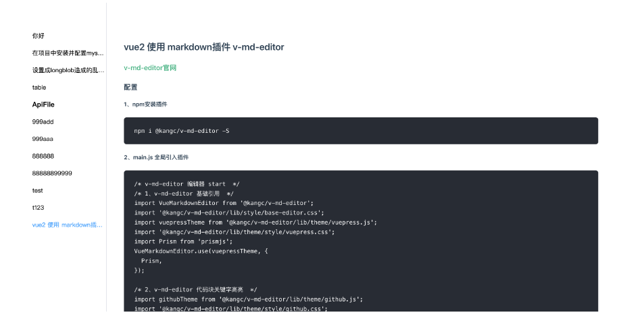Click the 配置 section heading
This screenshot has width=619, height=321.
[x=130, y=87]
